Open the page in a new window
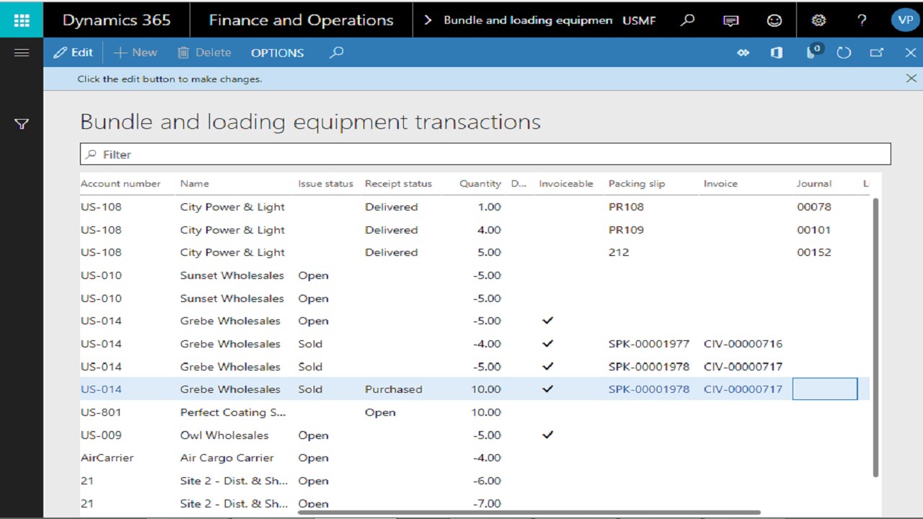The image size is (923, 519). 877,53
